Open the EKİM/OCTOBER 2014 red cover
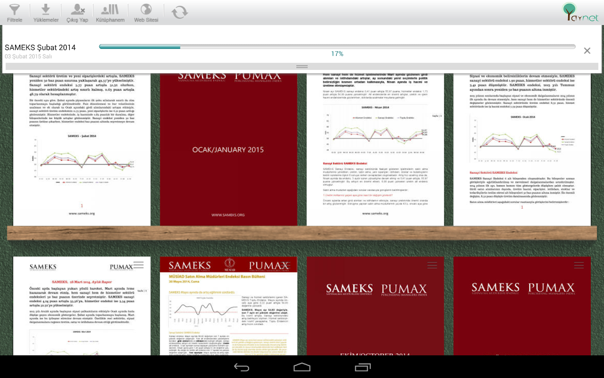 click(375, 306)
